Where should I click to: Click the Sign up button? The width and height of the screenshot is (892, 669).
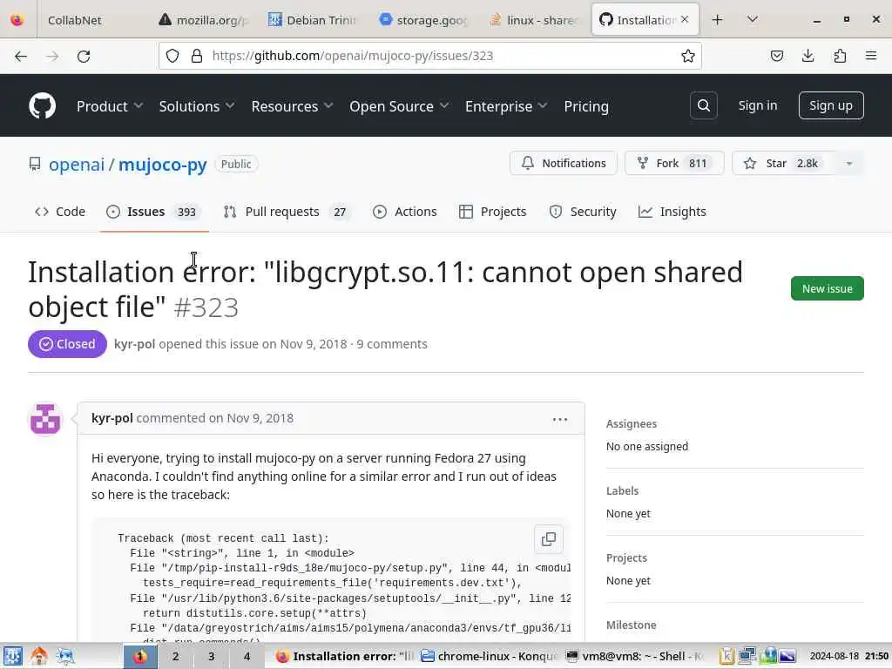pos(830,105)
